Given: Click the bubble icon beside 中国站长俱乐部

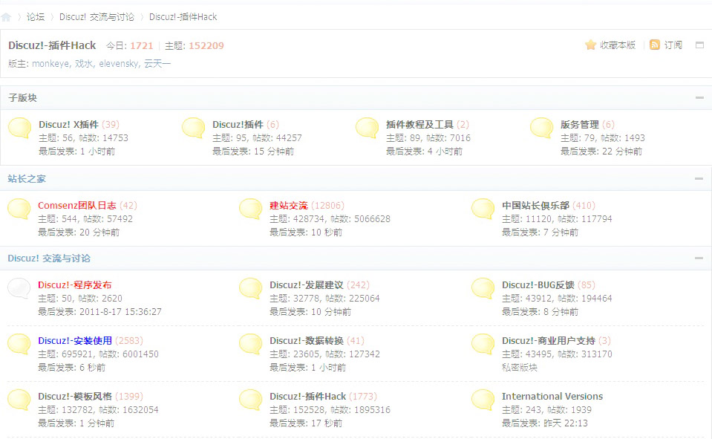Looking at the screenshot, I should [483, 209].
